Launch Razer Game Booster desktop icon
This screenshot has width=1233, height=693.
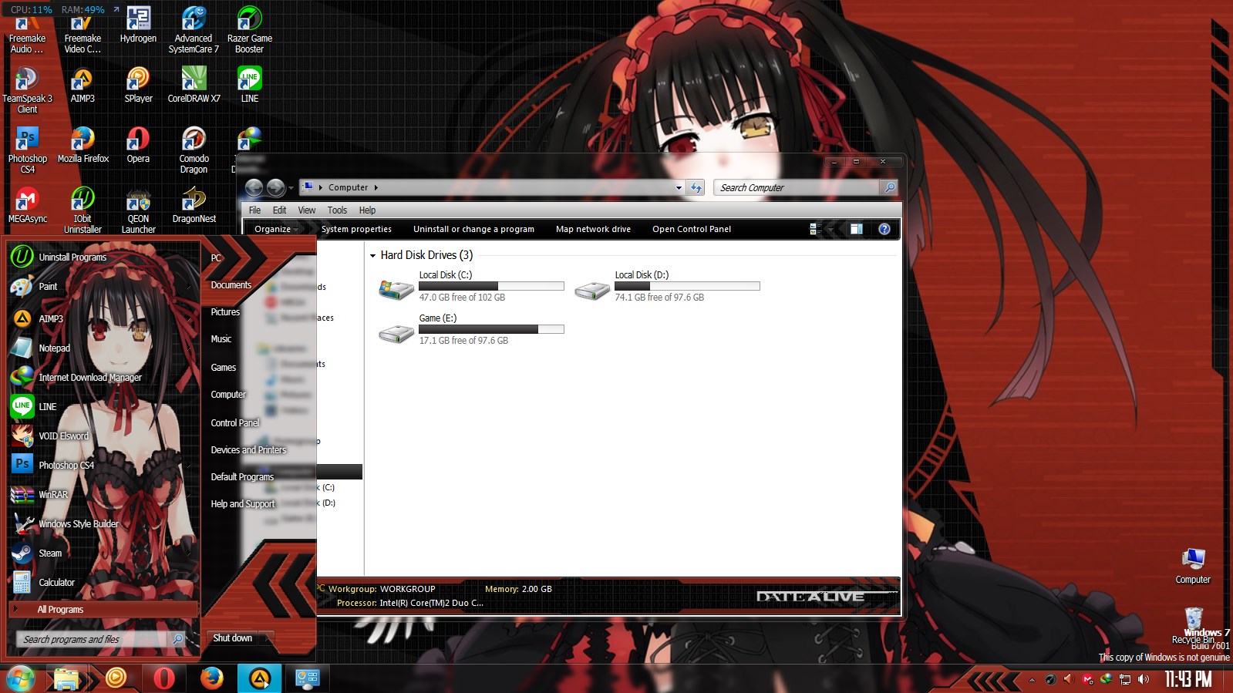(x=249, y=29)
